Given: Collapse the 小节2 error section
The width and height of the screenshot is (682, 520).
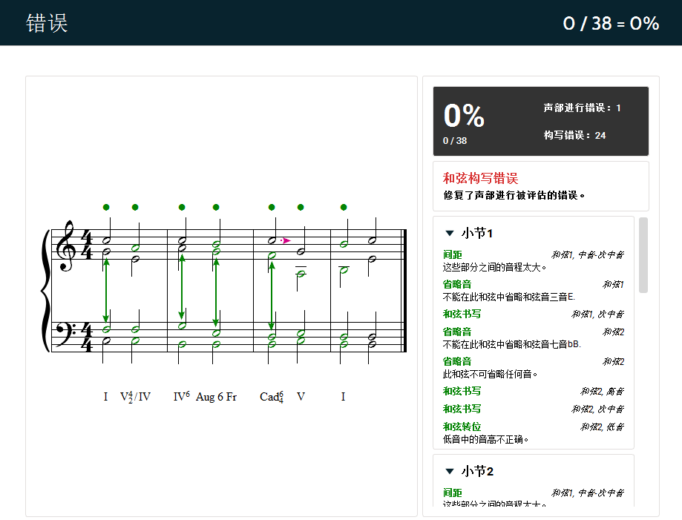Looking at the screenshot, I should [x=450, y=471].
